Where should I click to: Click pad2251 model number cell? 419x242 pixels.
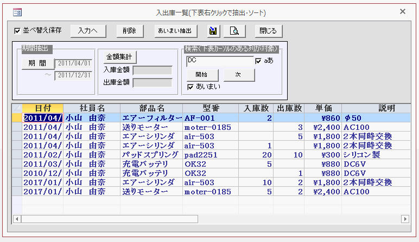(x=211, y=155)
